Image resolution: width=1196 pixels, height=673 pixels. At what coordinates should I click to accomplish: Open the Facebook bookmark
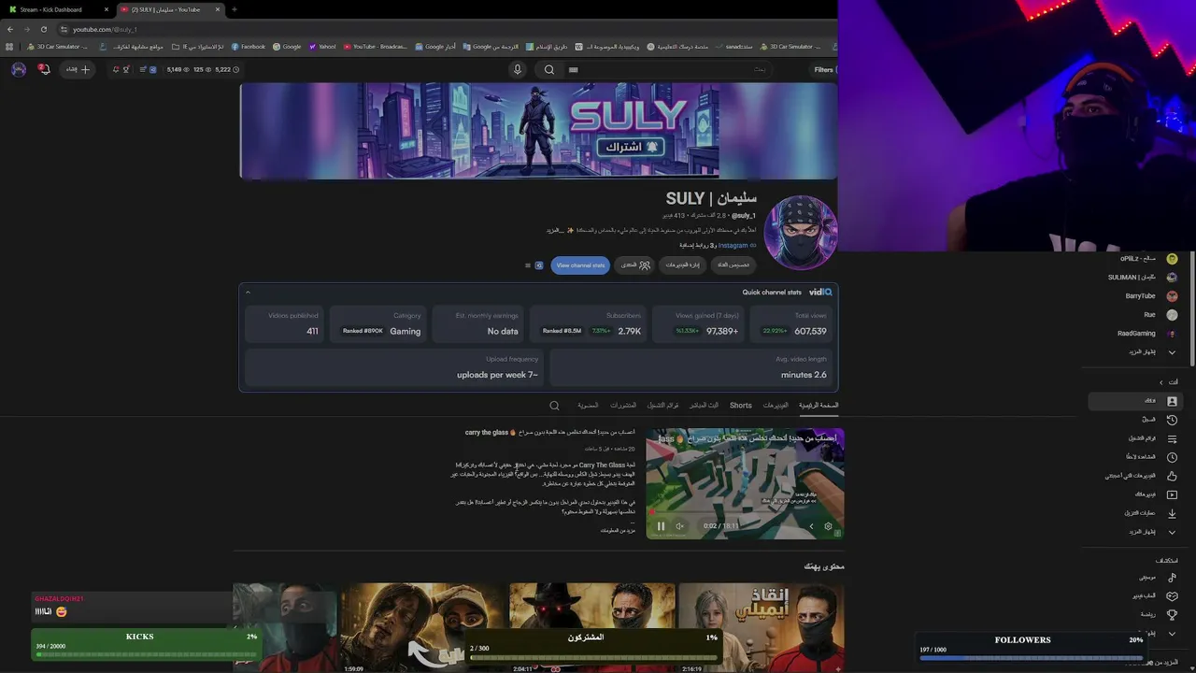pos(249,47)
